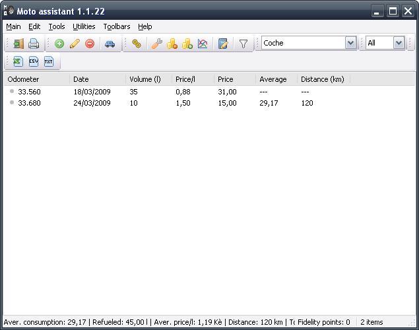419x330 pixels.
Task: Open the blue car vehicles icon
Action: click(110, 44)
